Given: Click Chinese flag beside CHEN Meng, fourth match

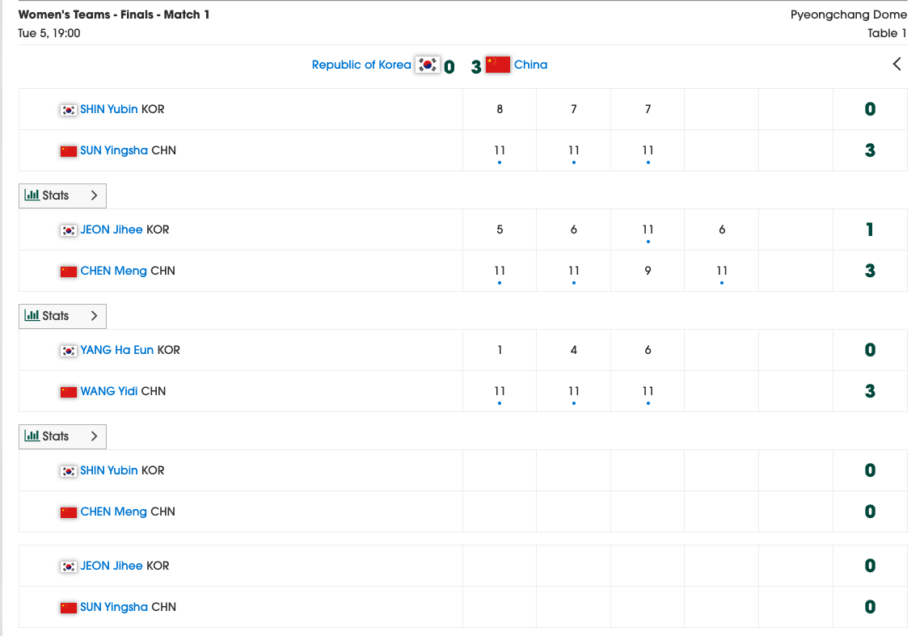Looking at the screenshot, I should 69,513.
